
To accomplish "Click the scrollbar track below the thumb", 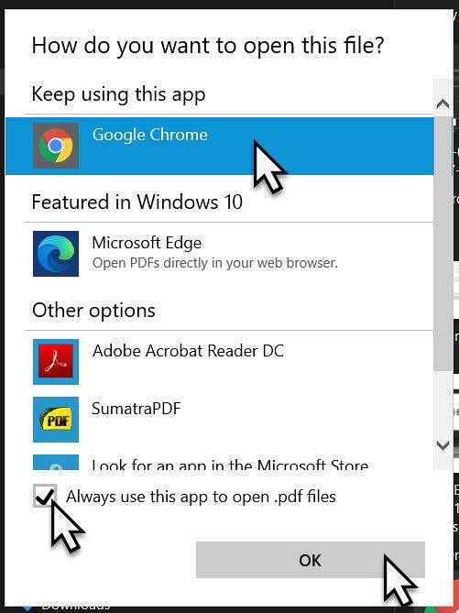I will click(x=443, y=402).
